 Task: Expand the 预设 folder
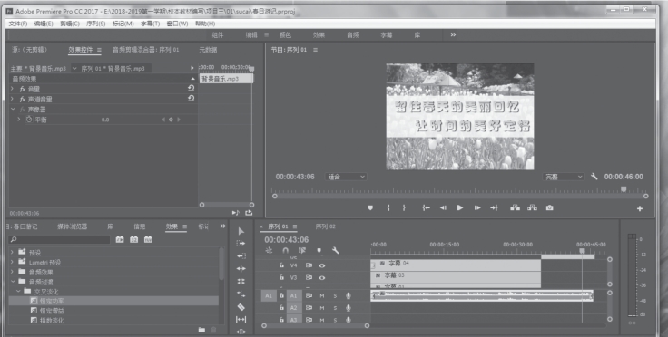13,252
